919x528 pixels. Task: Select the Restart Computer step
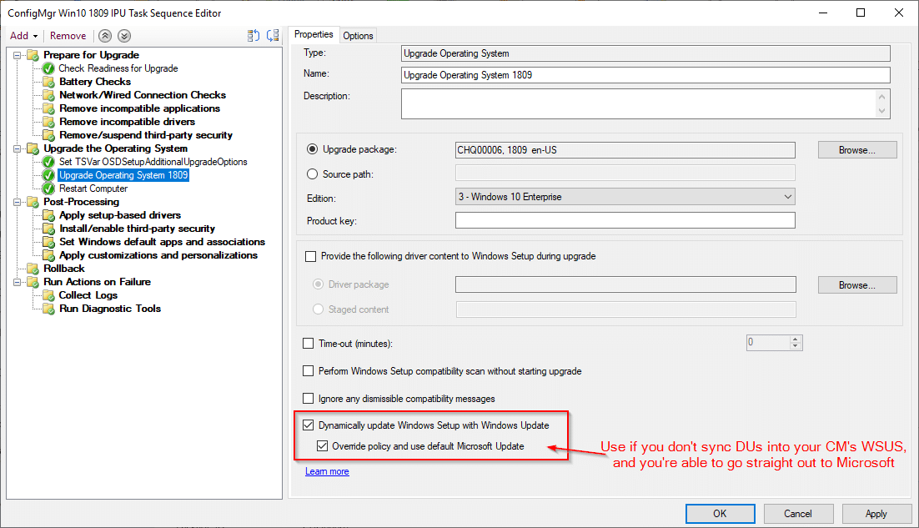click(93, 189)
